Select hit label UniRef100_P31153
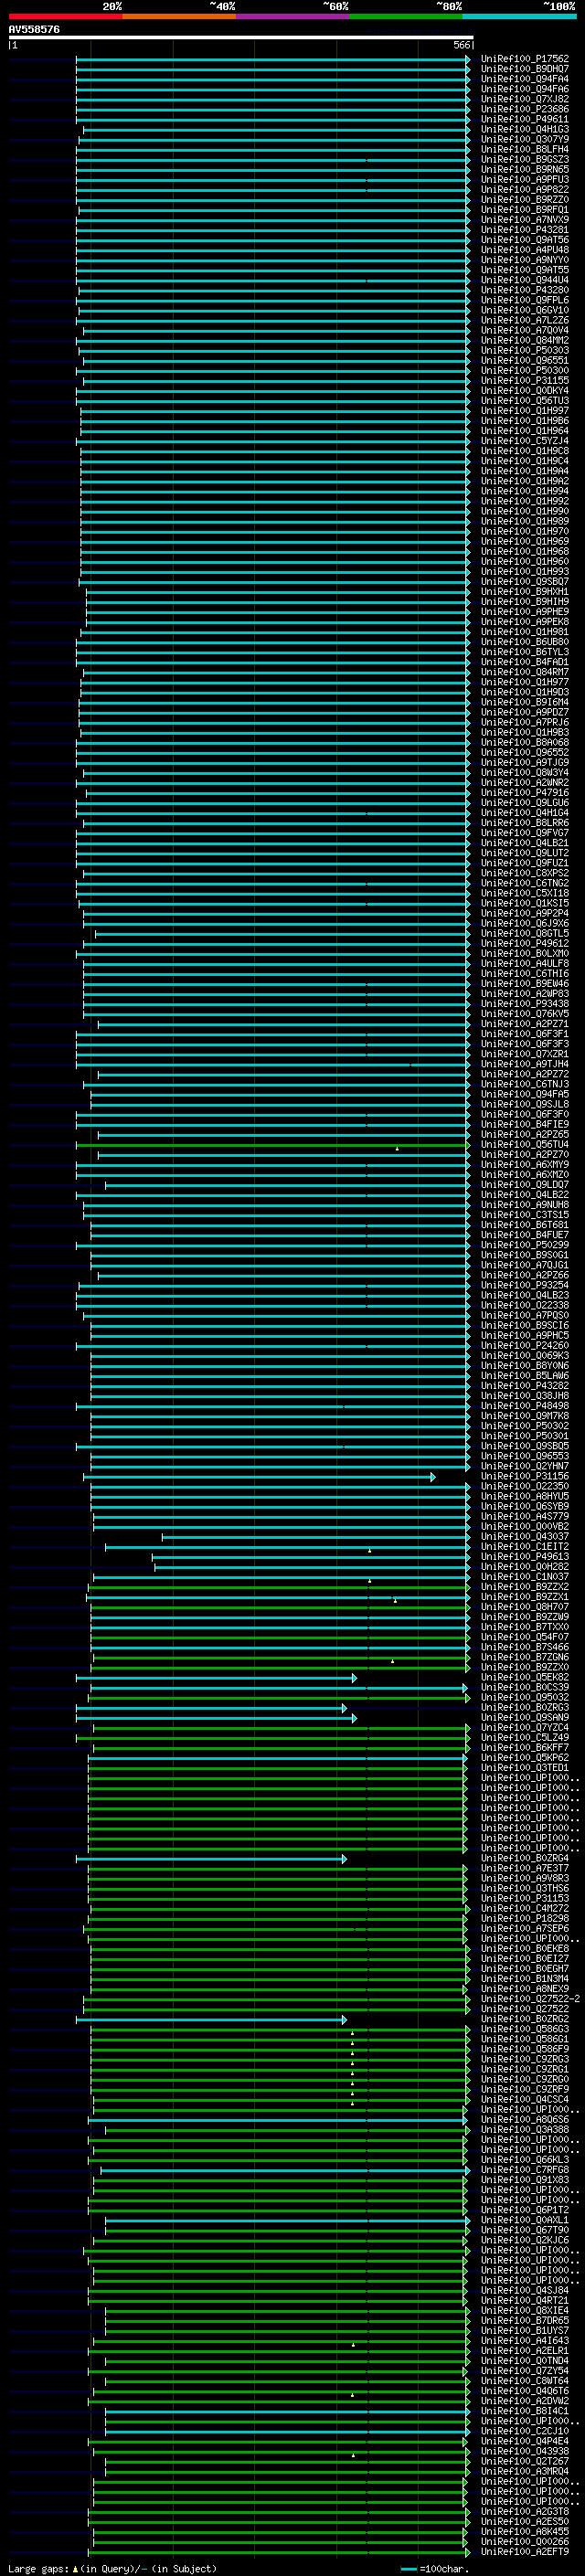The height and width of the screenshot is (2576, 585). tap(524, 1899)
